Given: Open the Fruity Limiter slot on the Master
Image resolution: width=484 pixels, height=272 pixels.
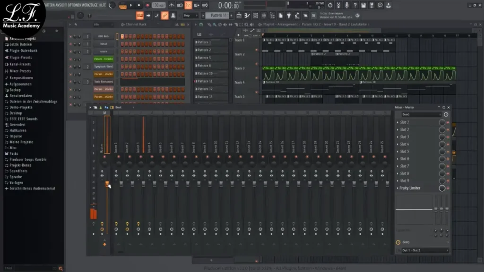Looking at the screenshot, I should (x=409, y=187).
